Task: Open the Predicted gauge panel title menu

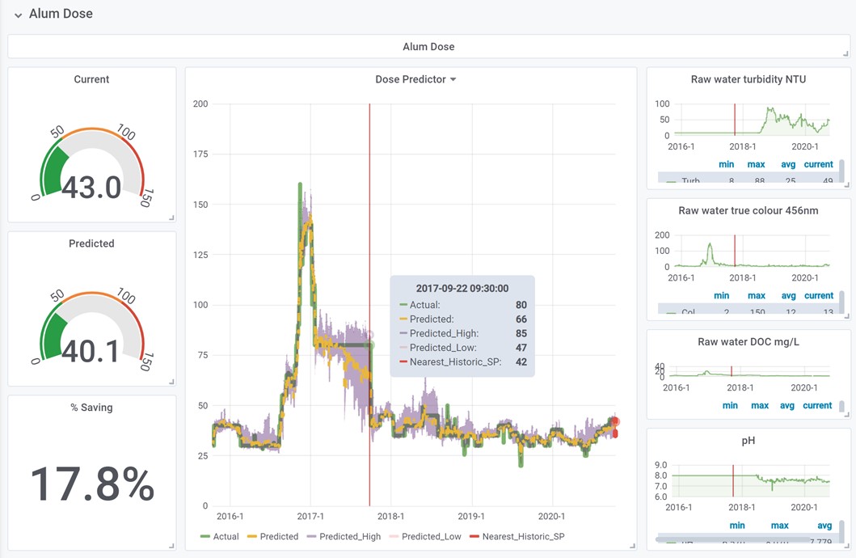Action: point(91,243)
